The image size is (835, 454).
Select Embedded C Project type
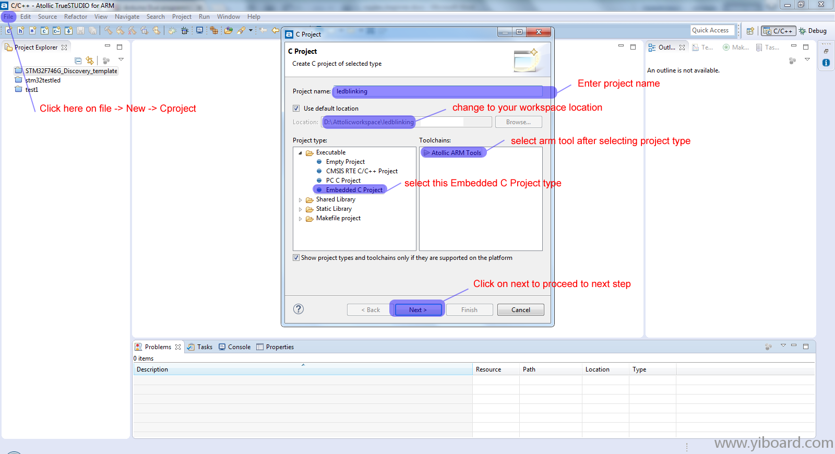pyautogui.click(x=354, y=190)
